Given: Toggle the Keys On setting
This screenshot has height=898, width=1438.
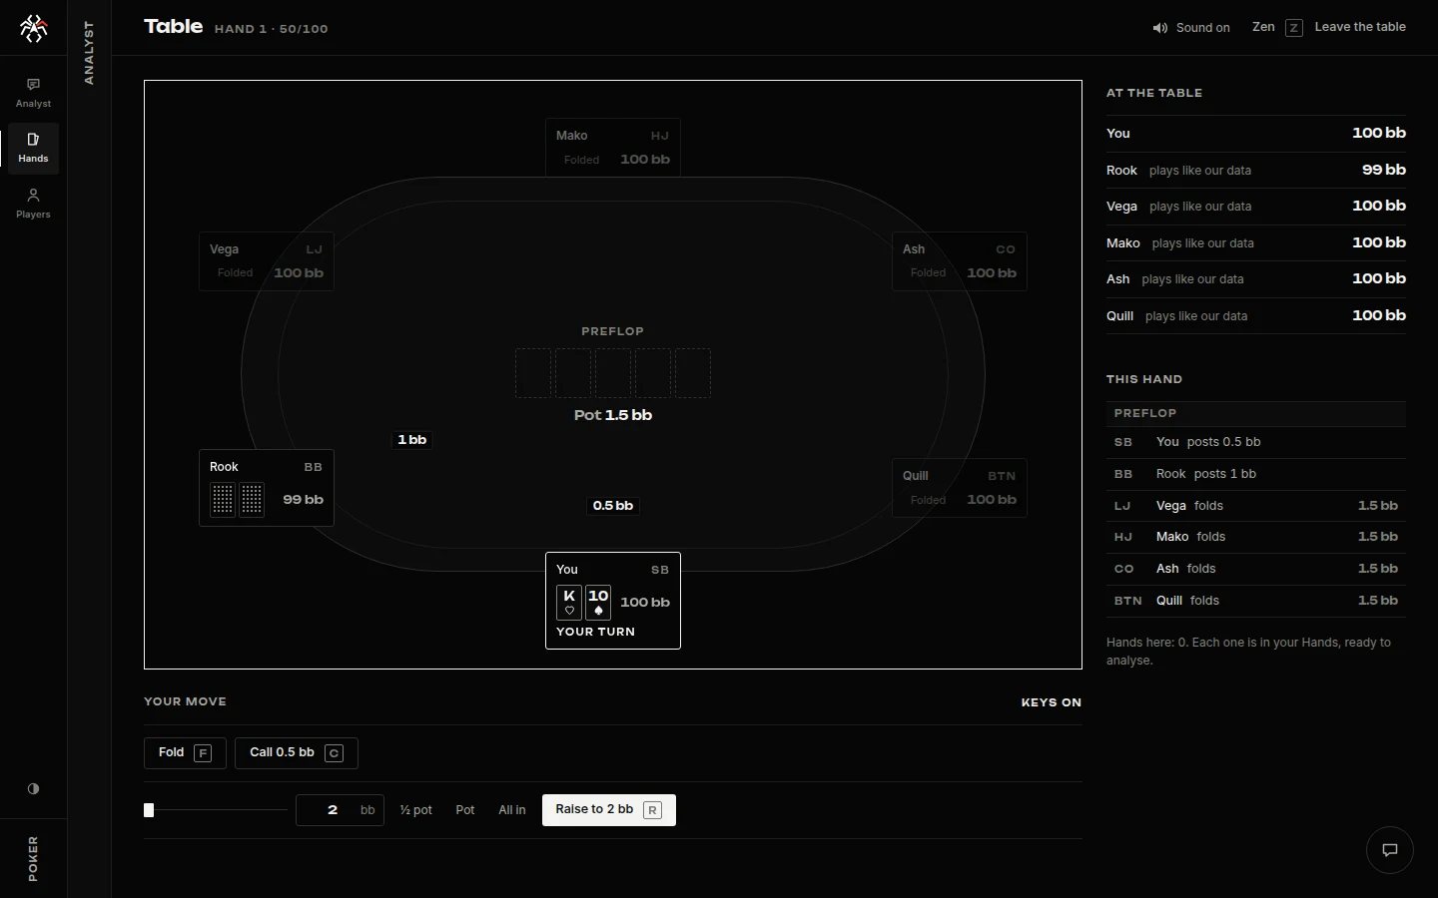Looking at the screenshot, I should (1051, 702).
